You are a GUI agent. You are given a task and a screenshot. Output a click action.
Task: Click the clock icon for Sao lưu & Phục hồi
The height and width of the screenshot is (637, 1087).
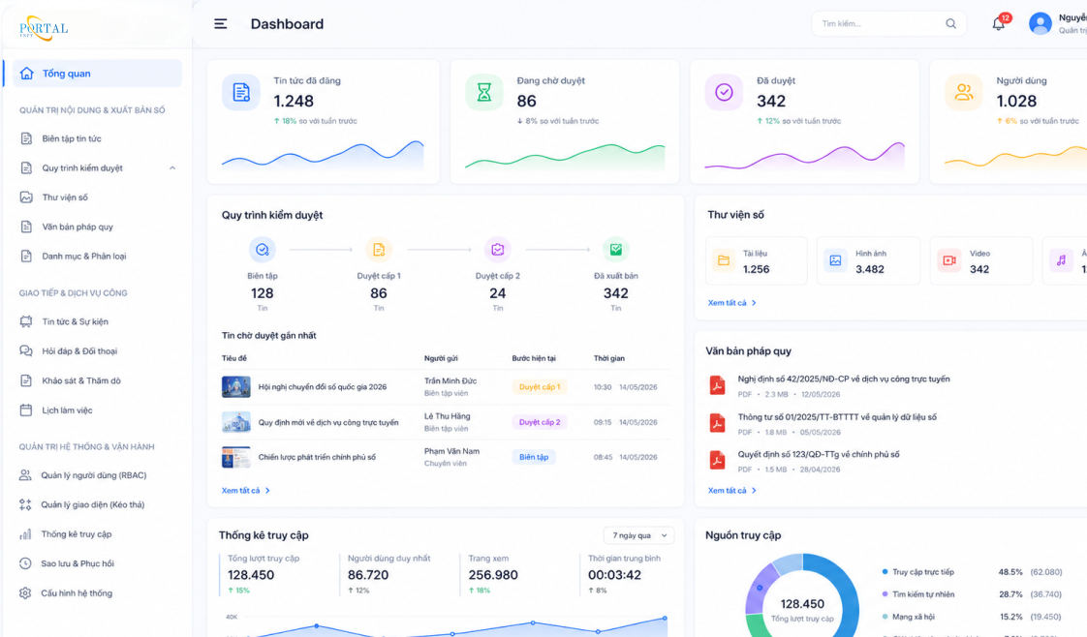(25, 563)
